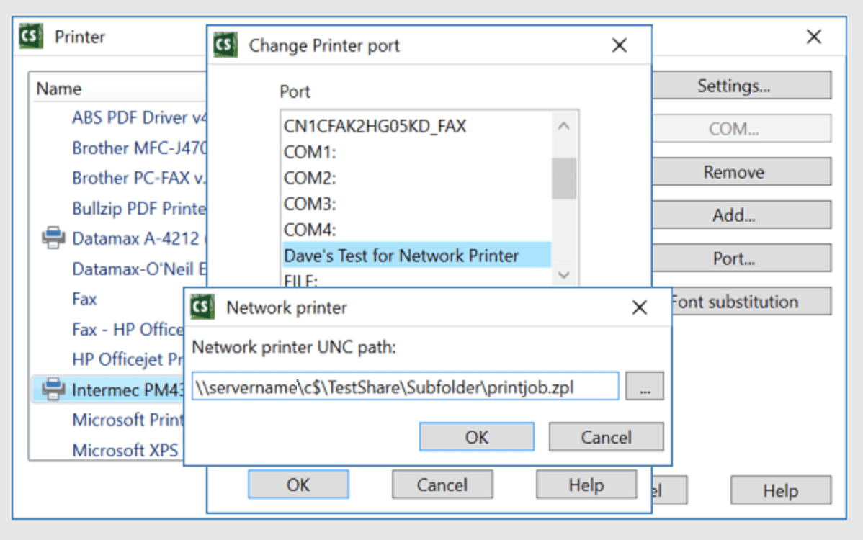Image resolution: width=863 pixels, height=540 pixels.
Task: Confirm UNC path with OK
Action: [x=476, y=436]
